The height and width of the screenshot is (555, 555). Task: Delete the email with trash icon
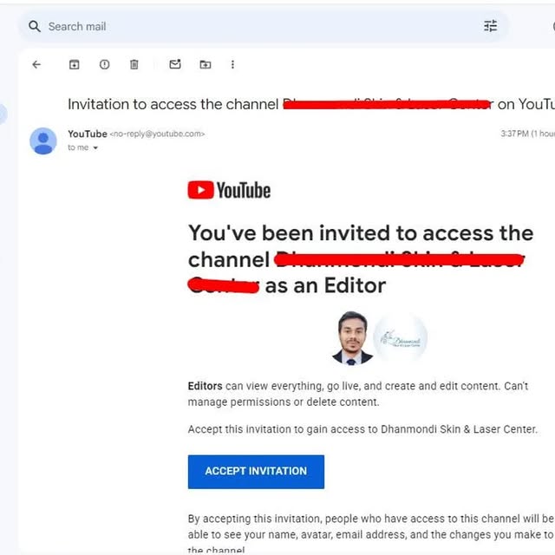tap(134, 64)
